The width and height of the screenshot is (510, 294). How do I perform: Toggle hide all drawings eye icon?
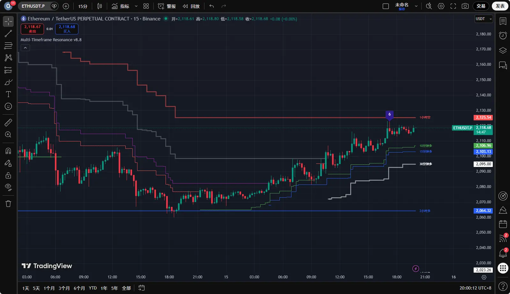pos(8,187)
